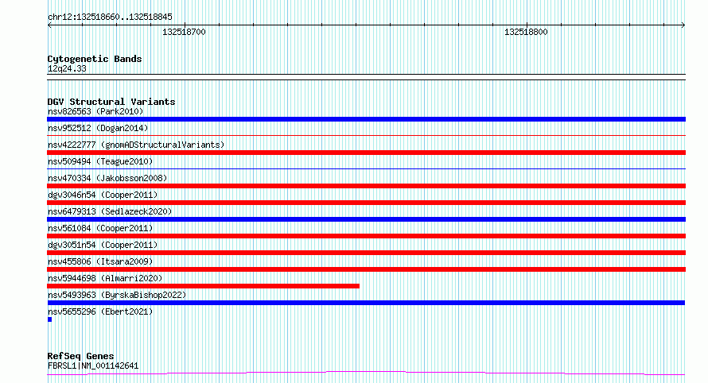Open the nsv5655296 (Ebert2021) variant label
708x383 pixels.
click(100, 311)
